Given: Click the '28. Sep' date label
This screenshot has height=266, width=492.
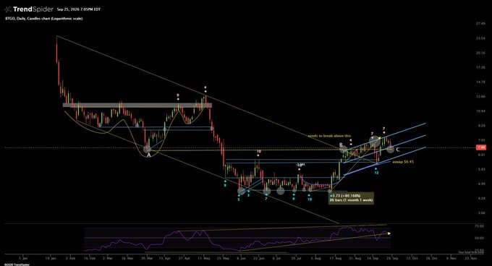Looking at the screenshot, I should point(392,259).
